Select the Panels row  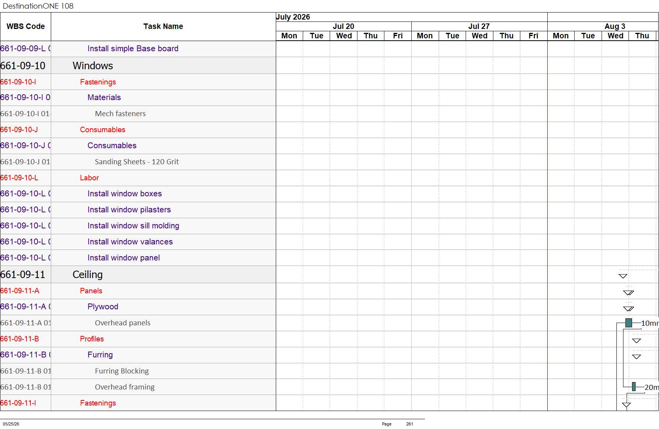[x=138, y=291]
